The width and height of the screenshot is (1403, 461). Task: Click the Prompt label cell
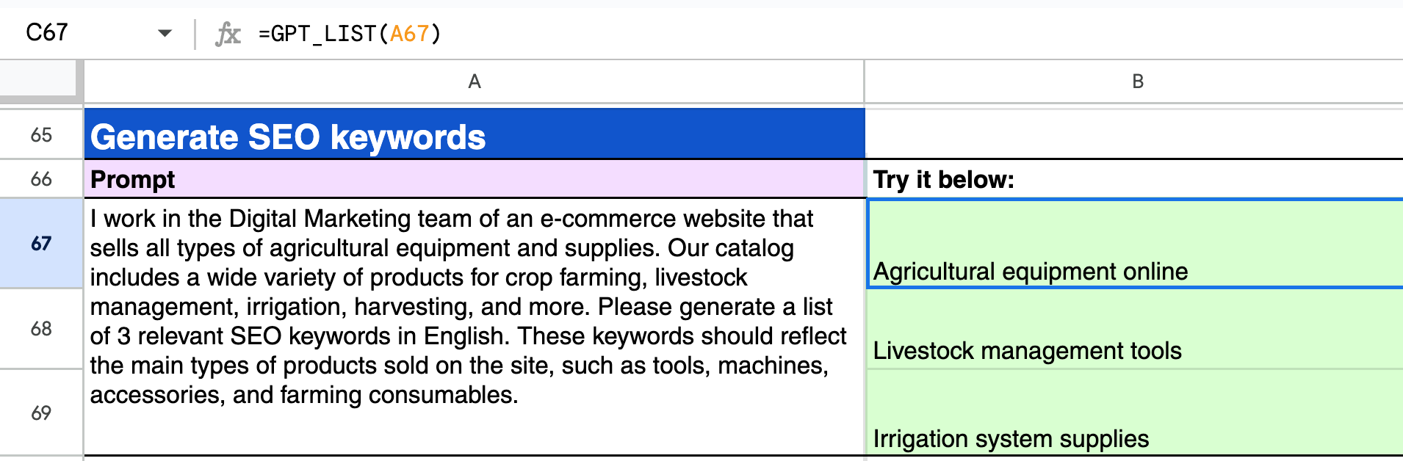click(x=475, y=180)
